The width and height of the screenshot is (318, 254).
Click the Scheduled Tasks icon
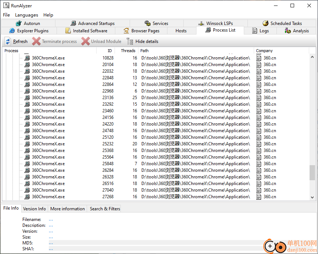265,23
